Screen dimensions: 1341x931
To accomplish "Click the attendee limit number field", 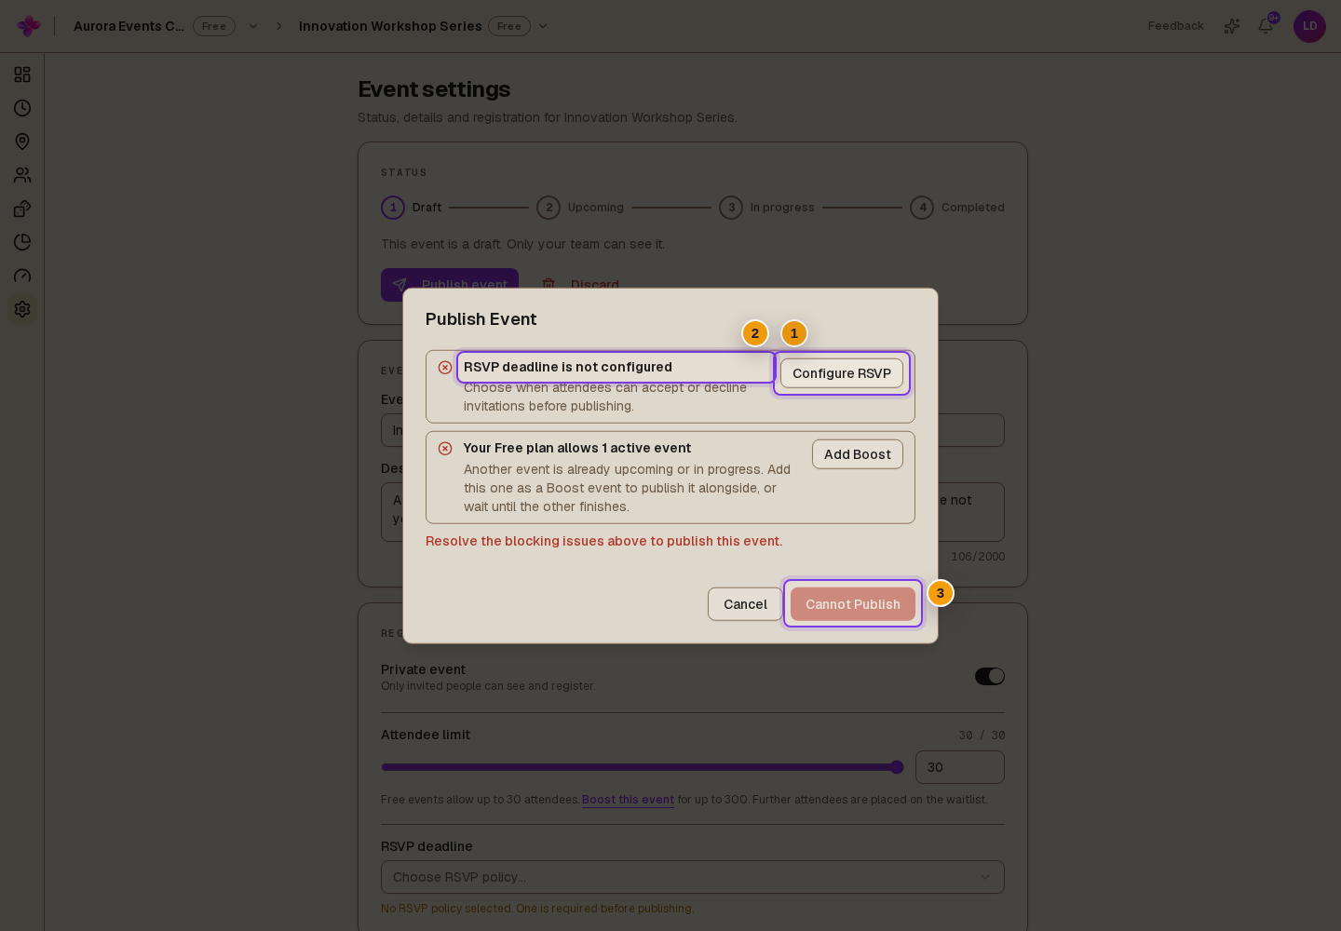I will (x=960, y=767).
